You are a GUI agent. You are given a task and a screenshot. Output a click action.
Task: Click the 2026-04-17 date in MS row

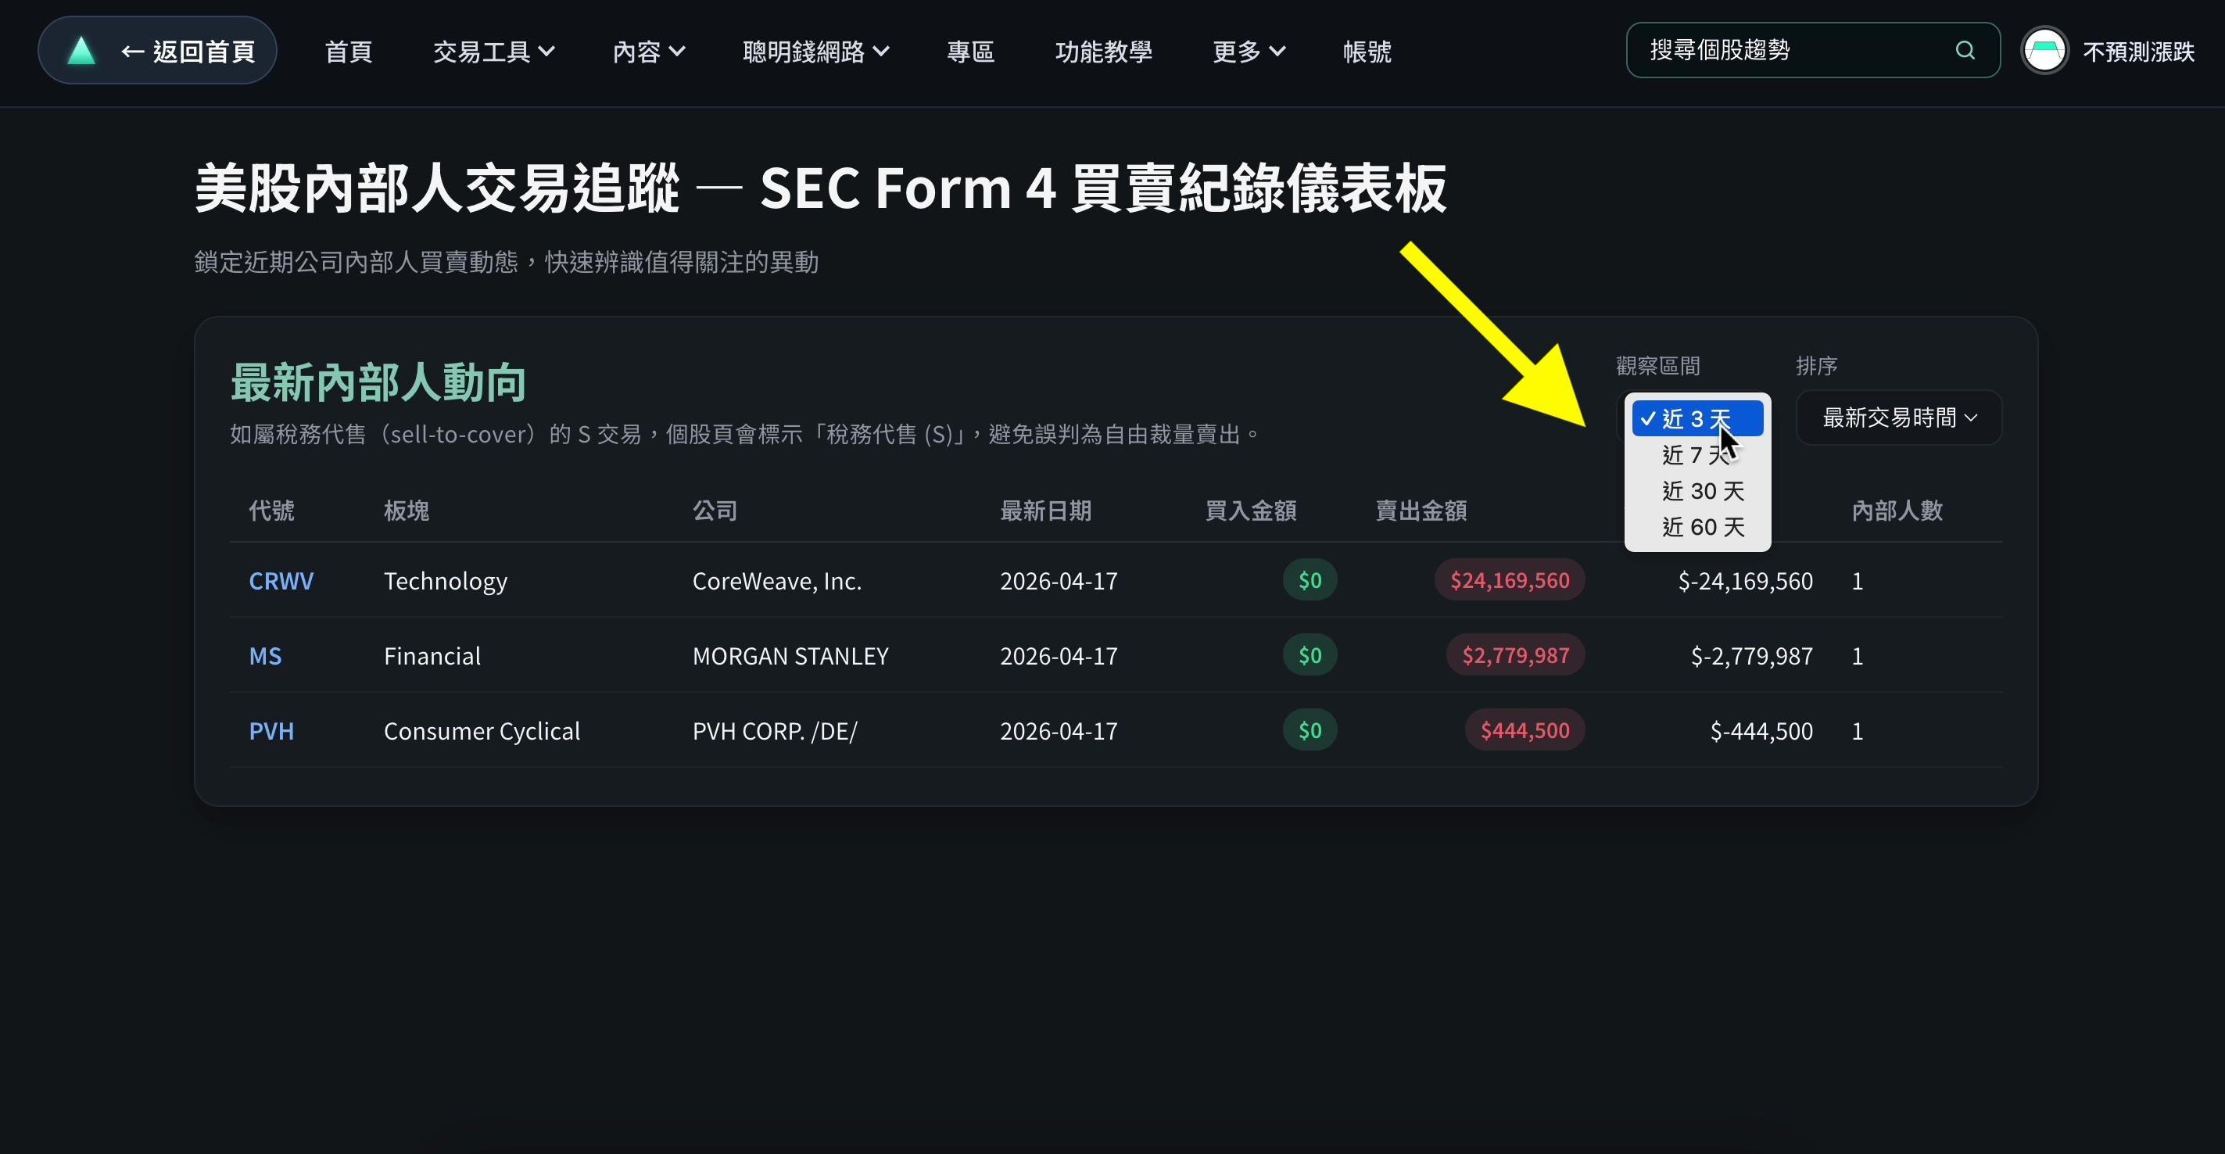click(1059, 656)
